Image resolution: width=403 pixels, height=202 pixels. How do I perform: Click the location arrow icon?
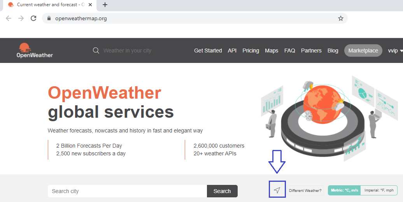tap(277, 190)
